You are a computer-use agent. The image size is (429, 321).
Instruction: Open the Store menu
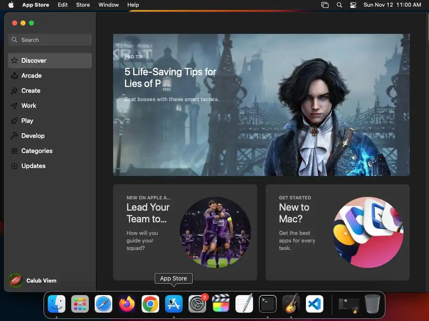[x=83, y=5]
